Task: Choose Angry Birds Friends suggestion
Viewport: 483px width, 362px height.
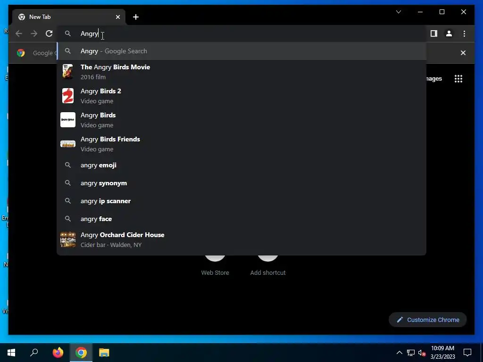Action: coord(241,144)
